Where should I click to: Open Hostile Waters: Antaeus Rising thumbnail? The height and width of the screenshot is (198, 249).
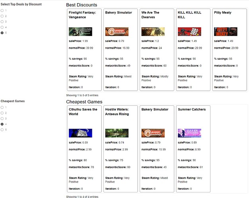pos(117,133)
